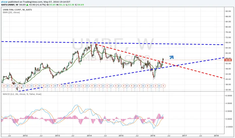Click the 2.0000 MACD axis label
This screenshot has height=138, width=235.
pyautogui.click(x=229, y=111)
